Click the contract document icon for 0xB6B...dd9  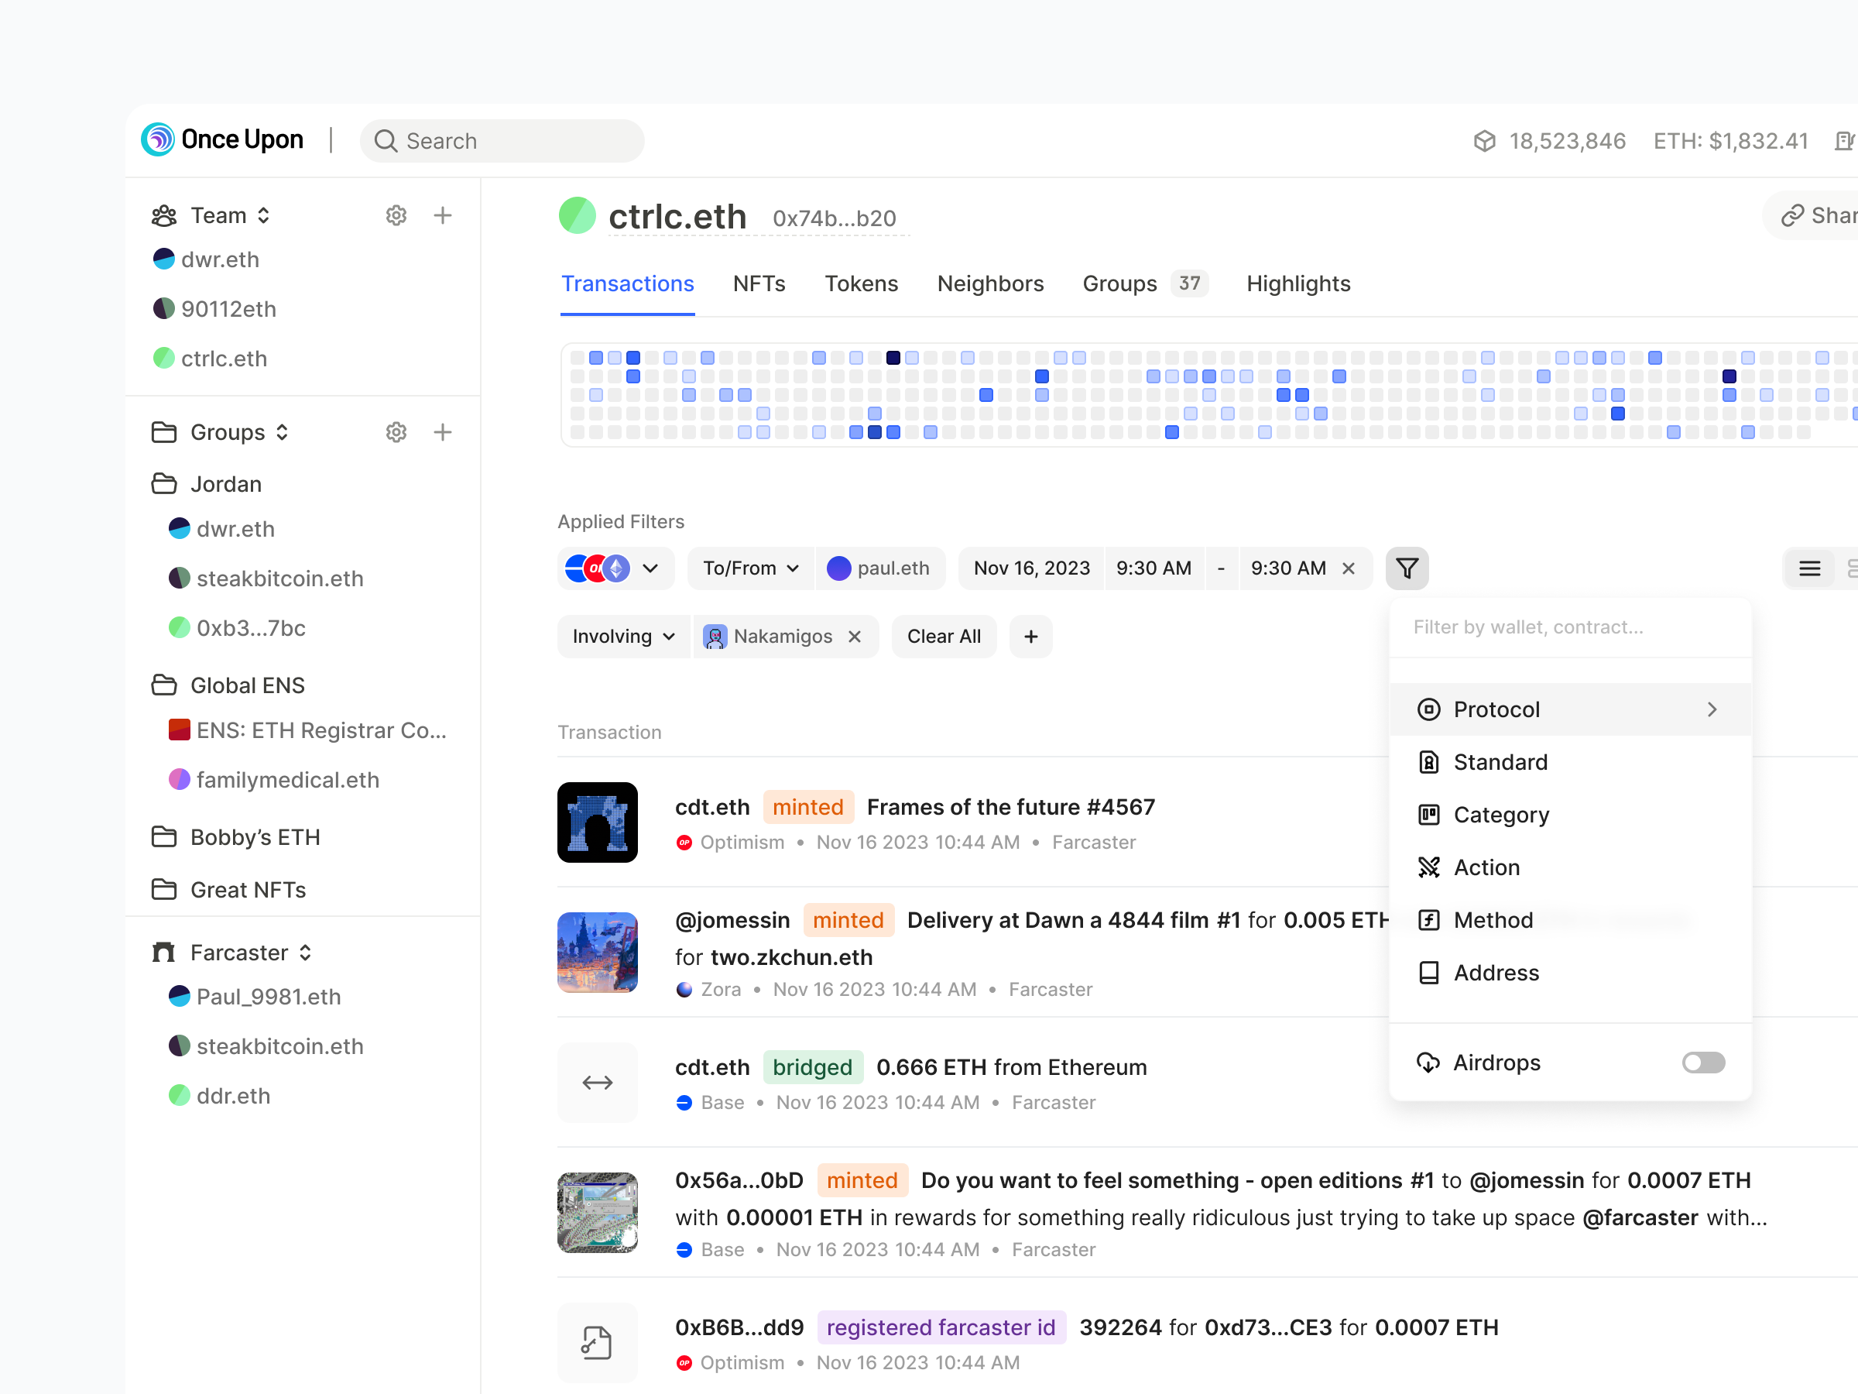(x=597, y=1343)
